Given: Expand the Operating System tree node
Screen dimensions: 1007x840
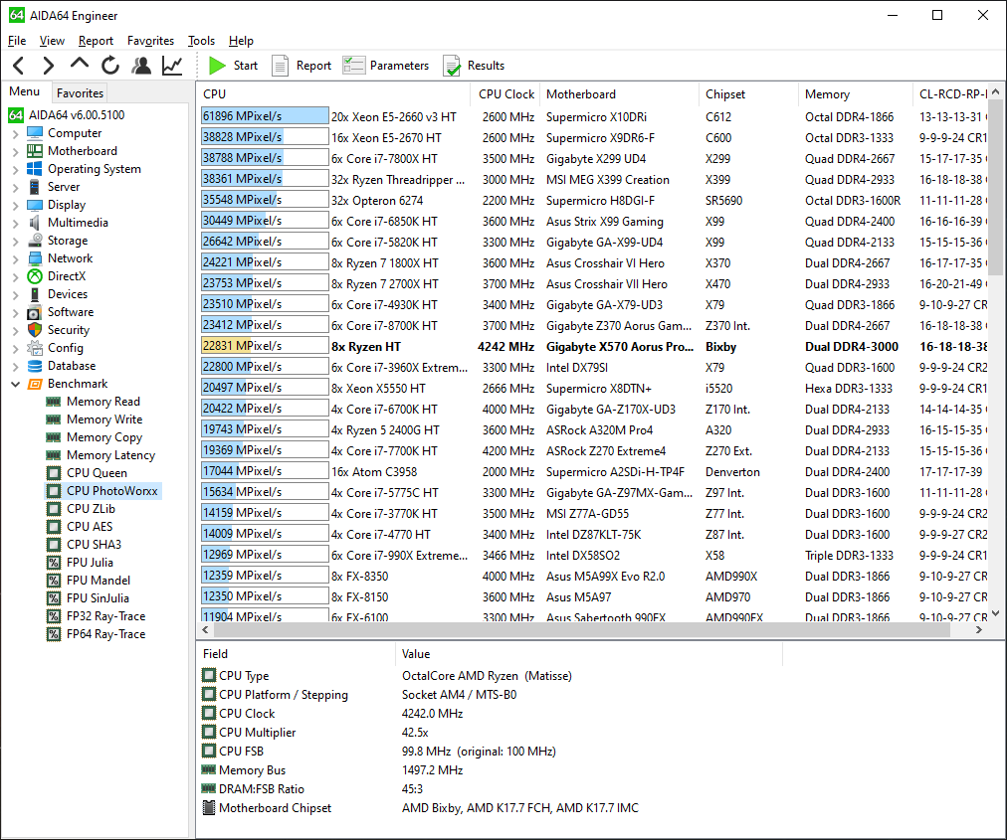Looking at the screenshot, I should 15,169.
